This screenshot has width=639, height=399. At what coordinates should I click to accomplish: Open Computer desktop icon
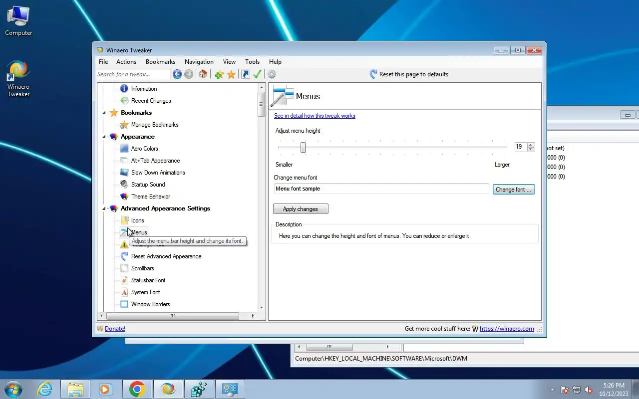[x=18, y=21]
